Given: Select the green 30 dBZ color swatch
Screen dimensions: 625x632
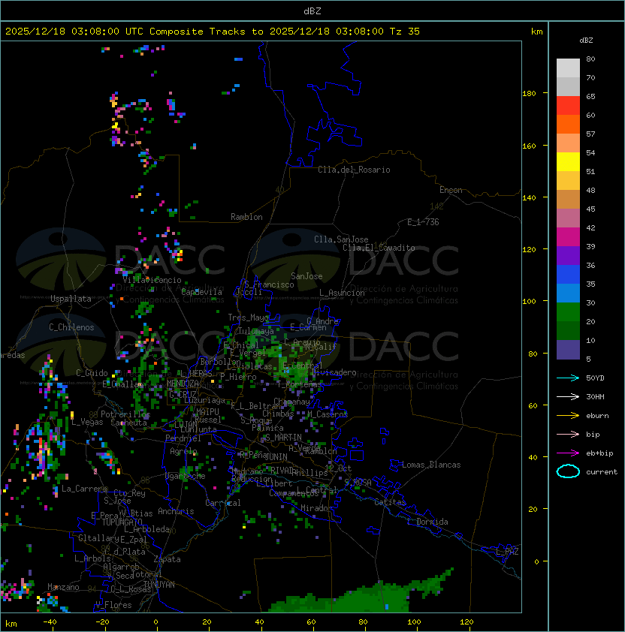Looking at the screenshot, I should 568,312.
